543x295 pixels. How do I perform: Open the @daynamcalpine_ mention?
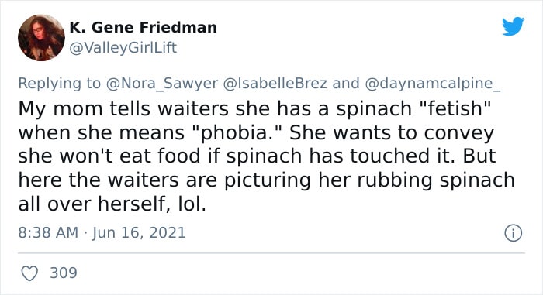[433, 84]
